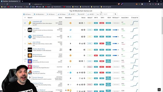Click the bookmark icon in address bar
163x92 pixels.
click(30, 4)
